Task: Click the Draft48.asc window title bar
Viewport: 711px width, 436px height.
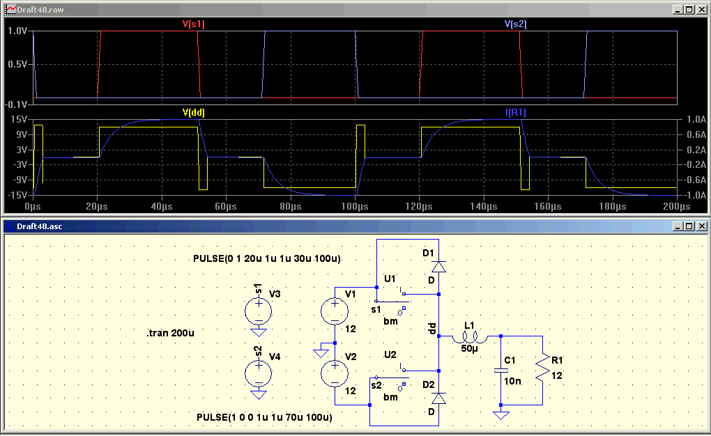Action: (355, 226)
